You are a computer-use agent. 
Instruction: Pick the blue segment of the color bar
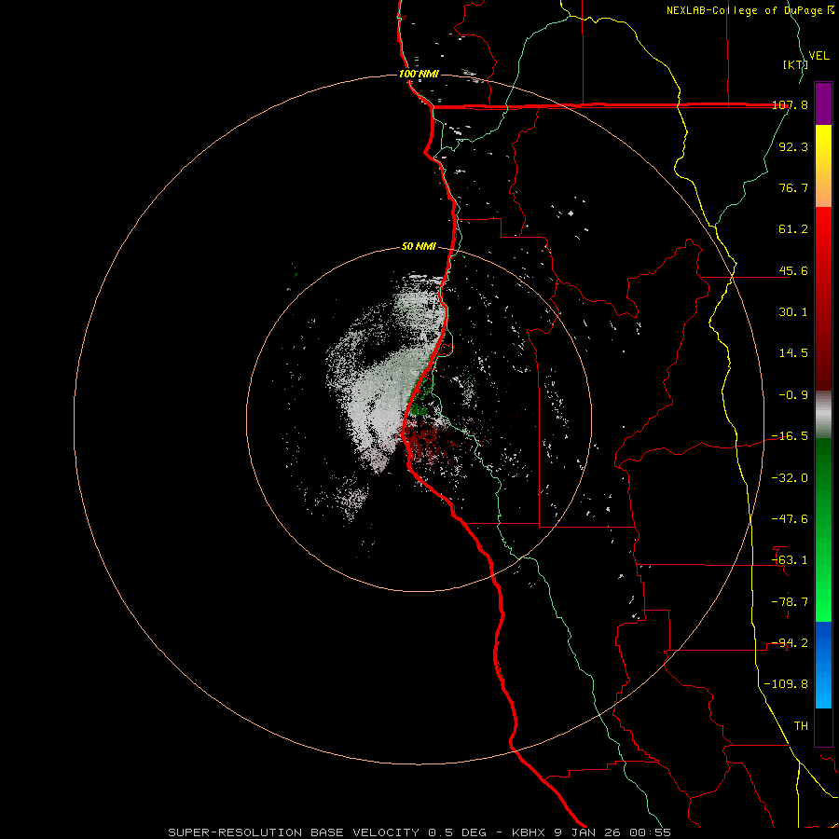tap(823, 665)
